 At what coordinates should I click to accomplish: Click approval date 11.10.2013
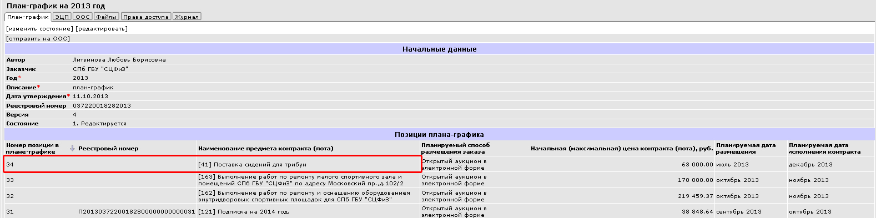[x=90, y=96]
